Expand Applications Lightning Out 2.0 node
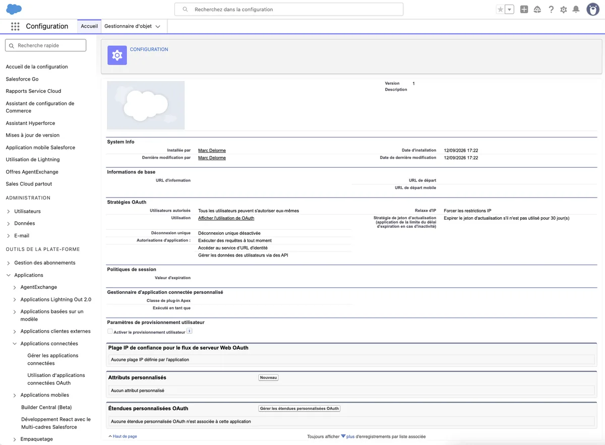The width and height of the screenshot is (605, 445). coord(15,299)
